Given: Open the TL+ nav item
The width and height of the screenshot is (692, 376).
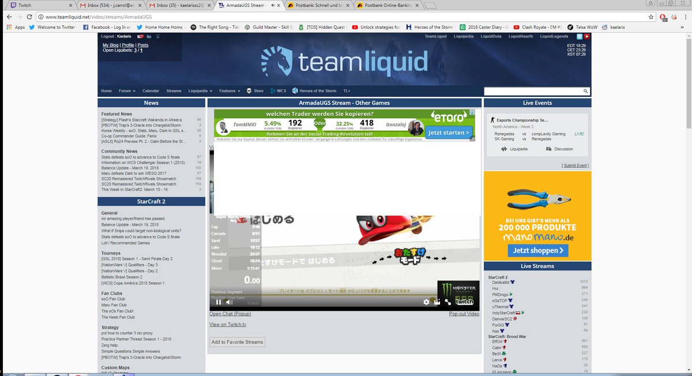Looking at the screenshot, I should coord(347,91).
